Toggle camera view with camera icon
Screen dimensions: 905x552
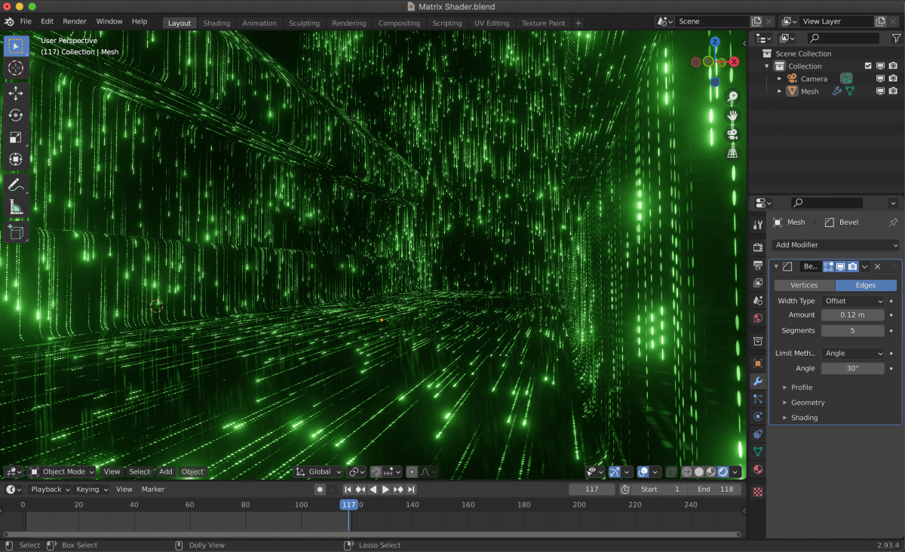coord(732,134)
